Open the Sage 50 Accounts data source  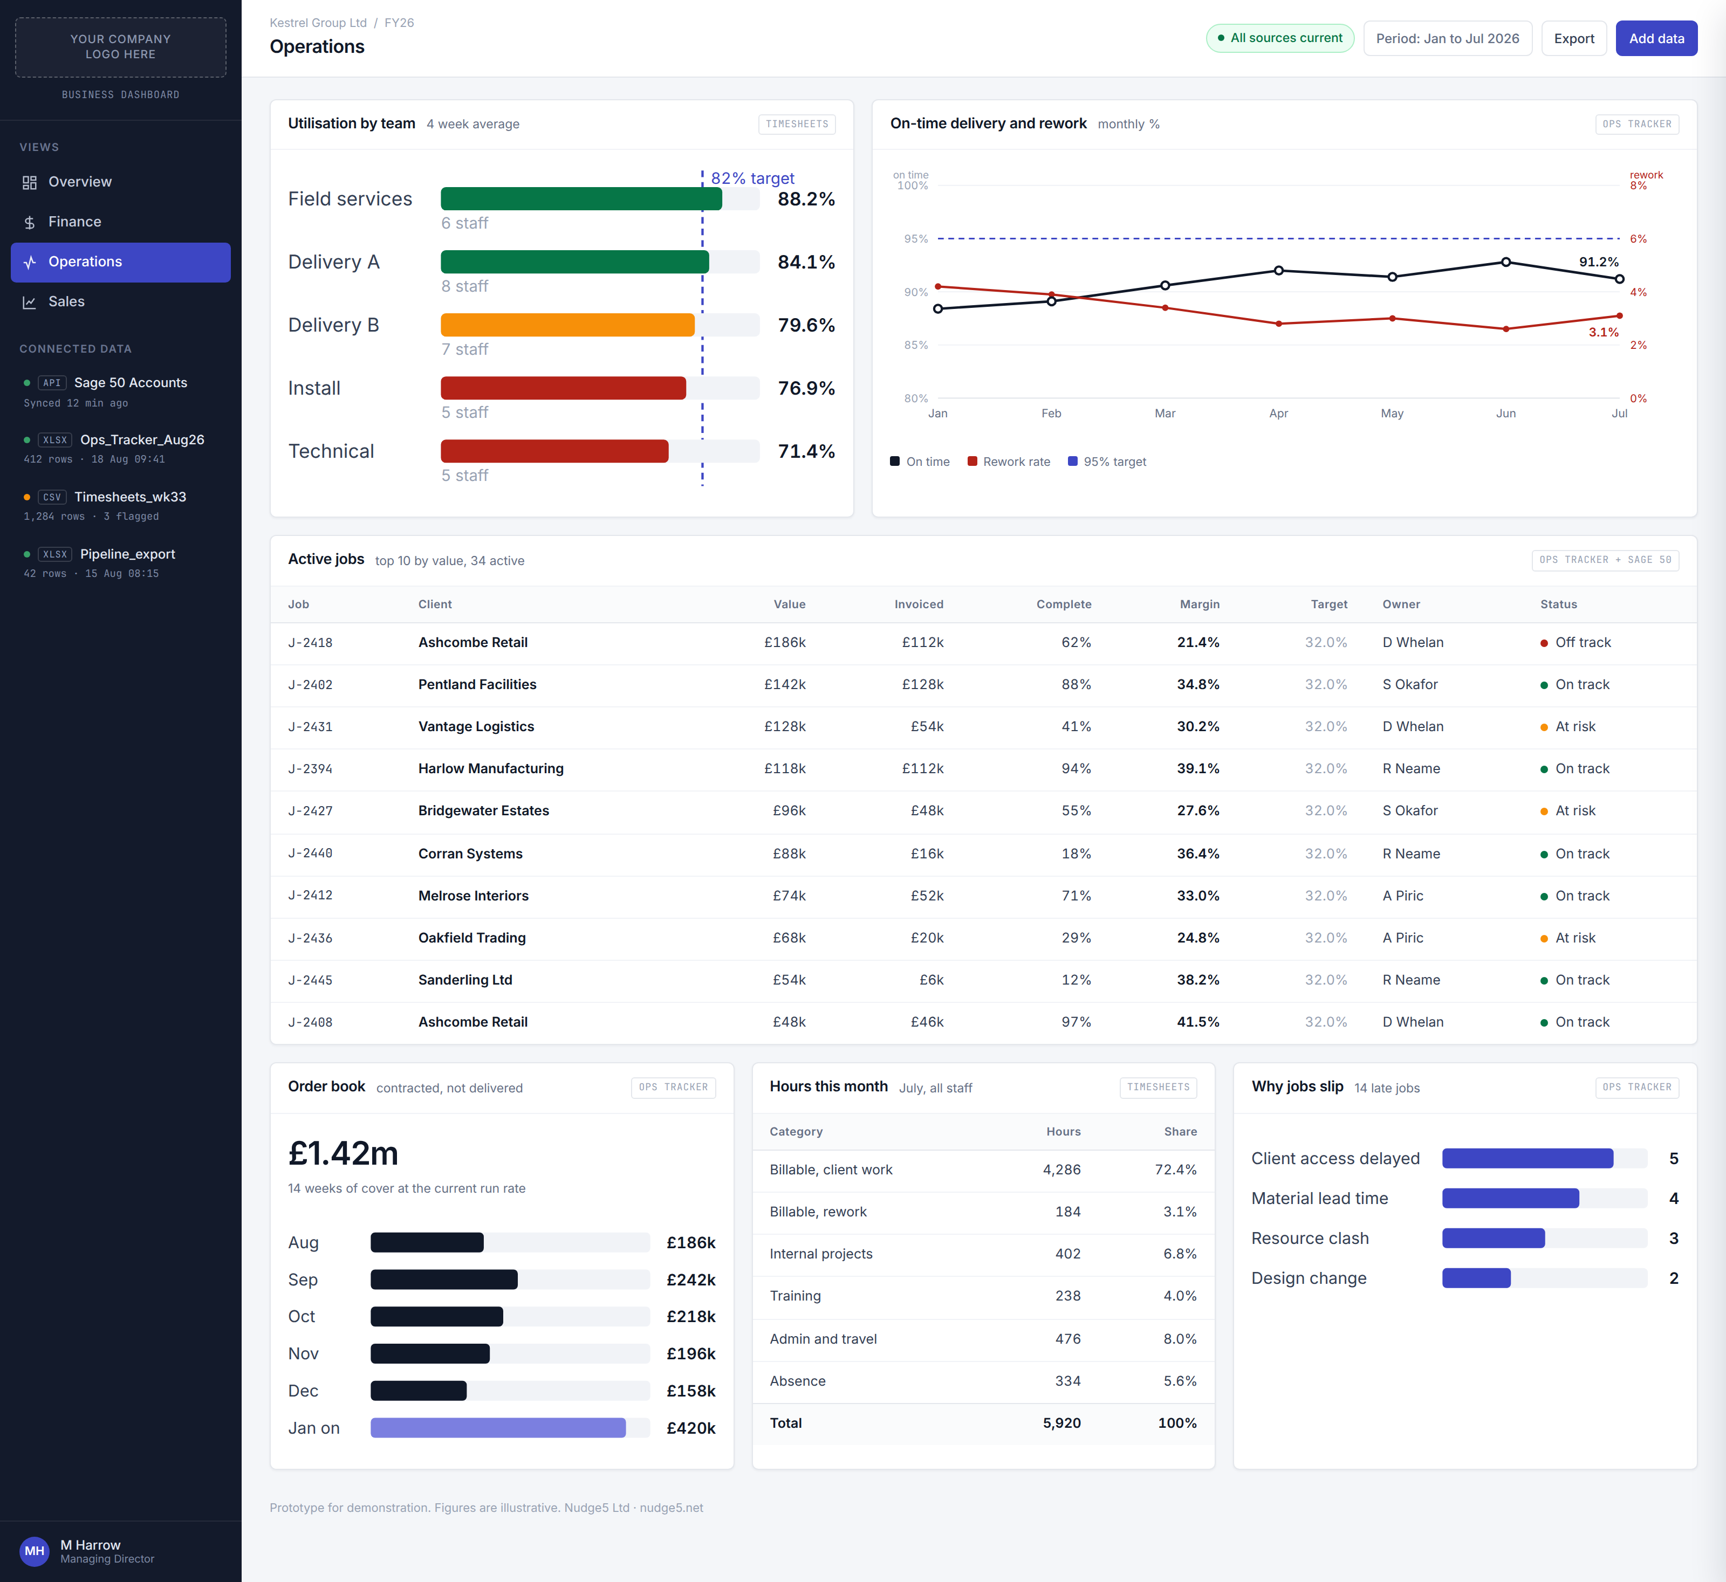click(x=121, y=391)
